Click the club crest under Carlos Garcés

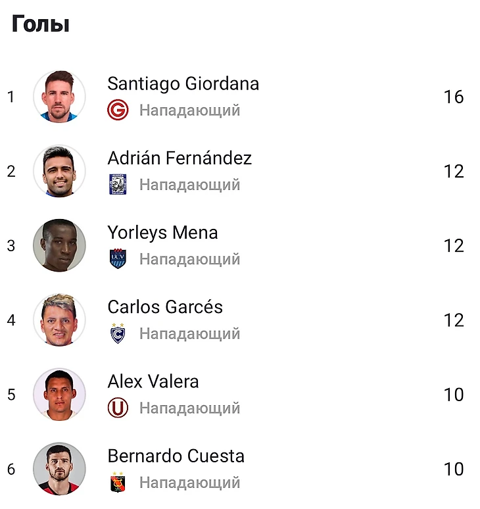coord(118,333)
